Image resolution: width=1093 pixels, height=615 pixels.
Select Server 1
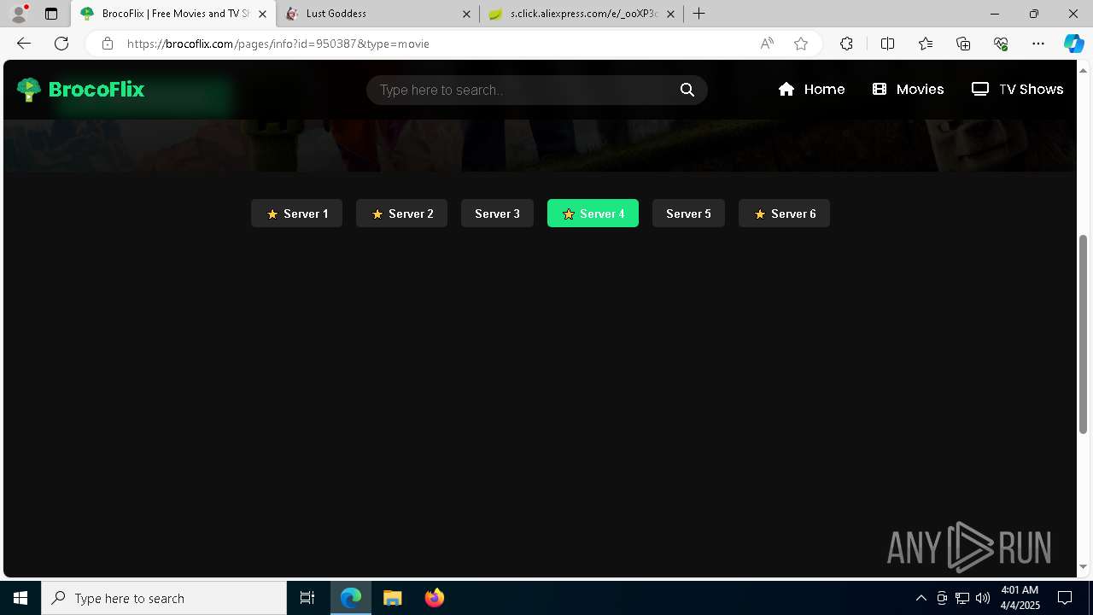tap(296, 214)
